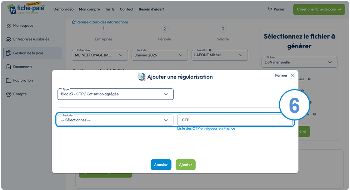Open the Fichier DSN mensuelle dropdown
The width and height of the screenshot is (350, 190).
coord(299,62)
